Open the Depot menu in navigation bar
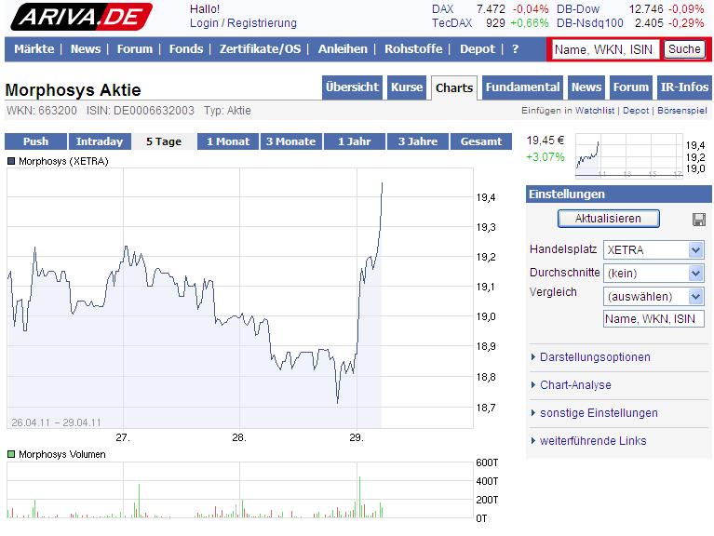Image resolution: width=714 pixels, height=536 pixels. [478, 48]
